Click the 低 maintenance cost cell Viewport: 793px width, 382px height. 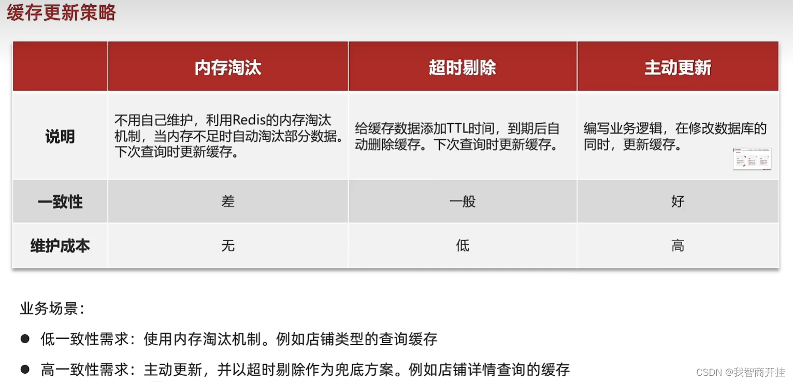click(x=463, y=245)
